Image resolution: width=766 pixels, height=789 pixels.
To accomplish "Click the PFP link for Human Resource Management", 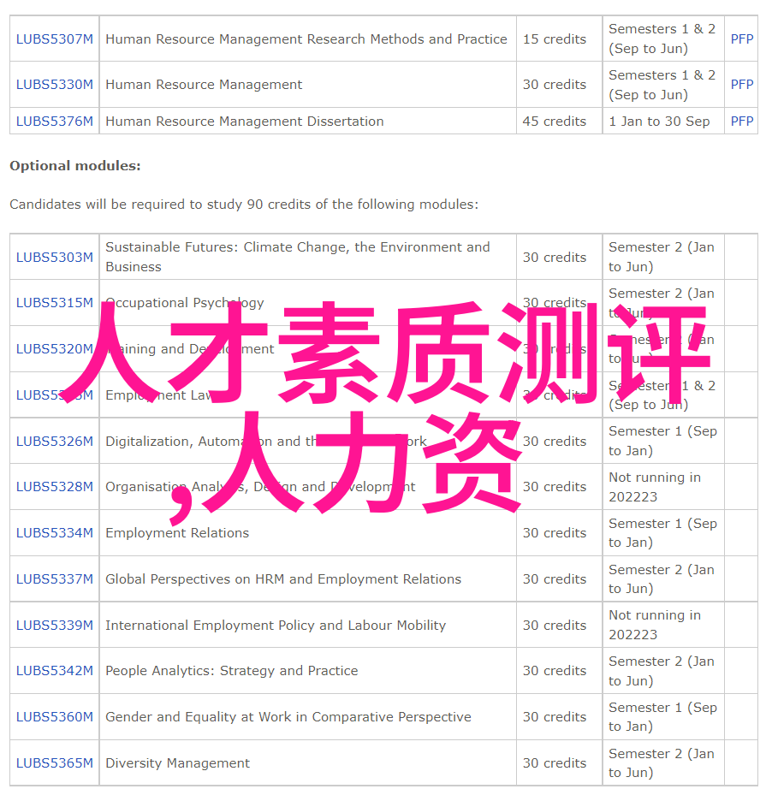I will point(742,85).
